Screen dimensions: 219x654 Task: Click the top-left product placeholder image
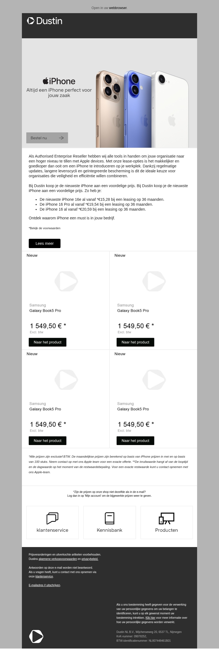66,281
